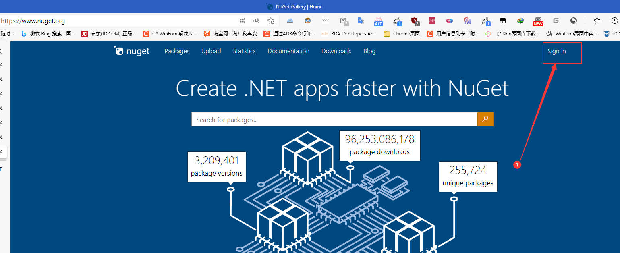Open the pink extension with 417 badge

click(378, 21)
